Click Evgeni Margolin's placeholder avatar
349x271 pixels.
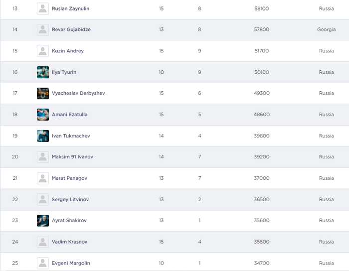pos(43,263)
